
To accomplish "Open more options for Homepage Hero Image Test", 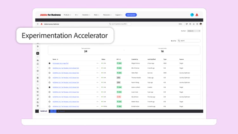I will 97,63.
